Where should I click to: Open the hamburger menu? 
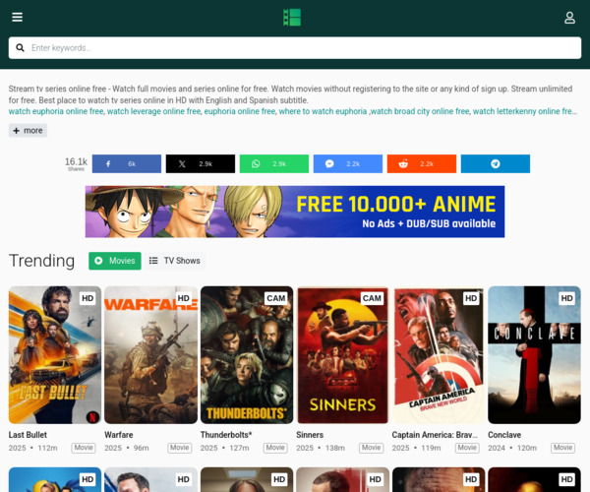pyautogui.click(x=18, y=18)
